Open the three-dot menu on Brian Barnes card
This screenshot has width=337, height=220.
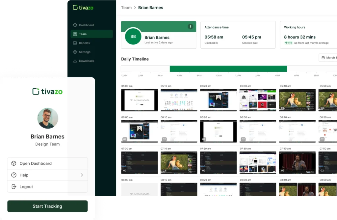click(190, 27)
